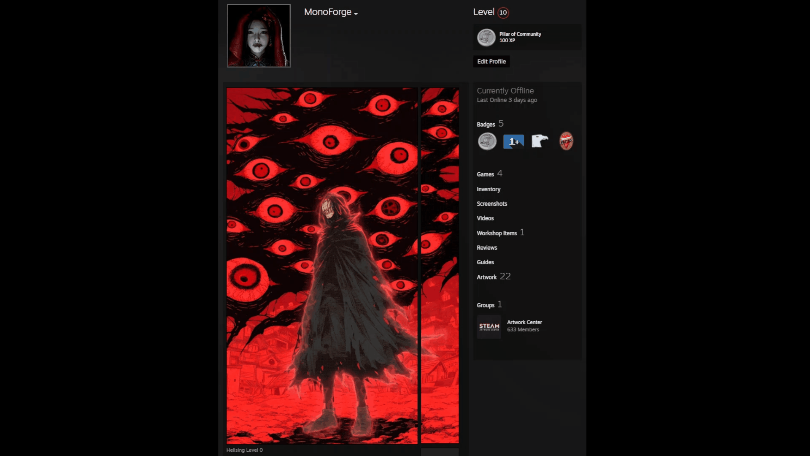Open the MonoForge username dropdown arrow
The width and height of the screenshot is (810, 456).
click(x=356, y=14)
